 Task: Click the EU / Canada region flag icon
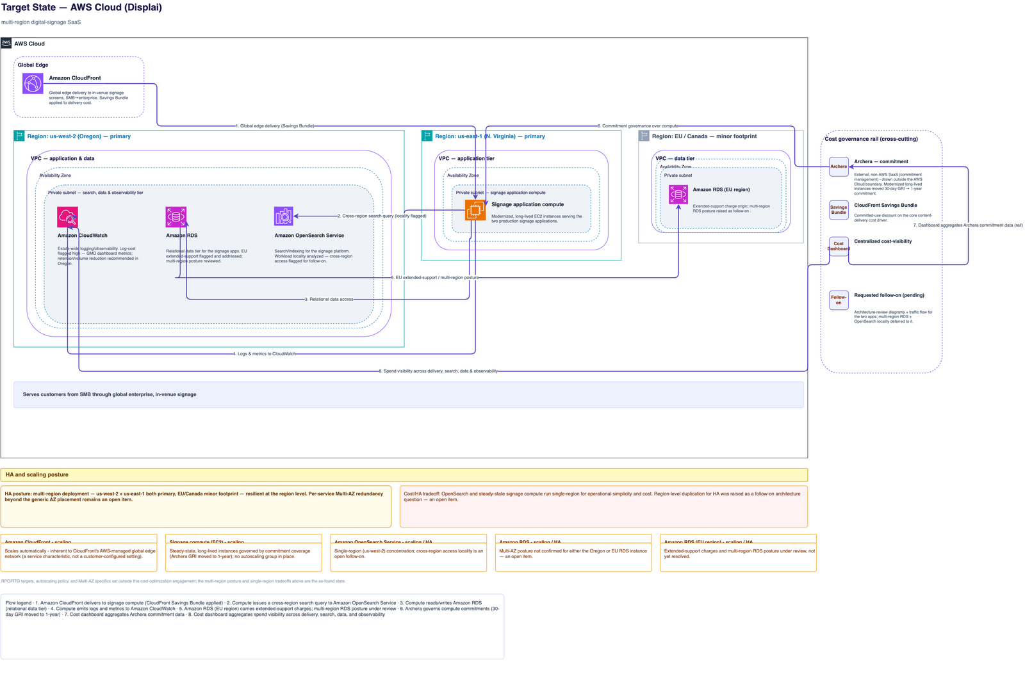point(644,136)
